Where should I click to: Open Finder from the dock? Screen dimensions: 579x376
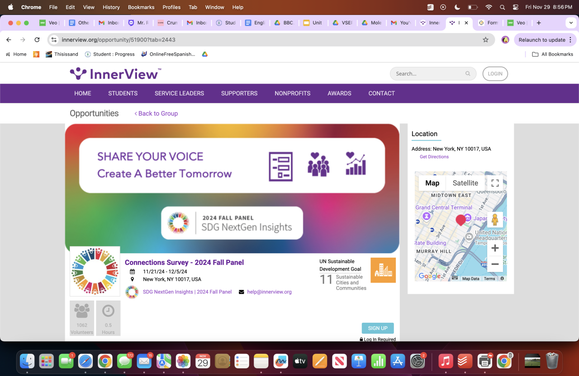point(28,361)
